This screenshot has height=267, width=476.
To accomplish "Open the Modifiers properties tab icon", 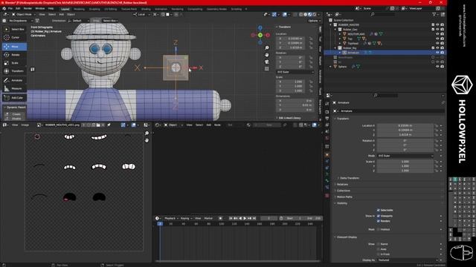I will coord(327,162).
